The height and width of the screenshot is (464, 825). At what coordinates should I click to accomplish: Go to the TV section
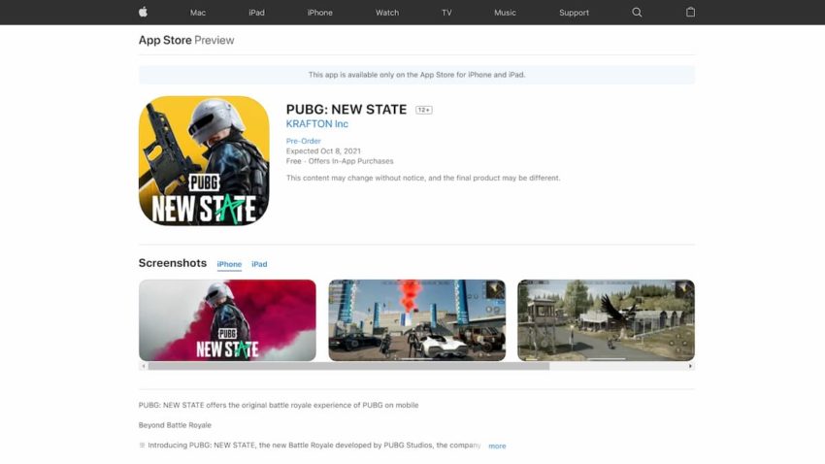[446, 13]
